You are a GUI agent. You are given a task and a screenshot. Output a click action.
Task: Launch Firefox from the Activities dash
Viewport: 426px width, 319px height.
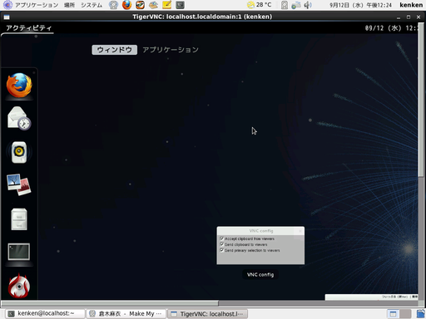tap(19, 86)
